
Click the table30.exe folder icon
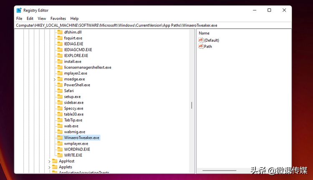pos(60,114)
